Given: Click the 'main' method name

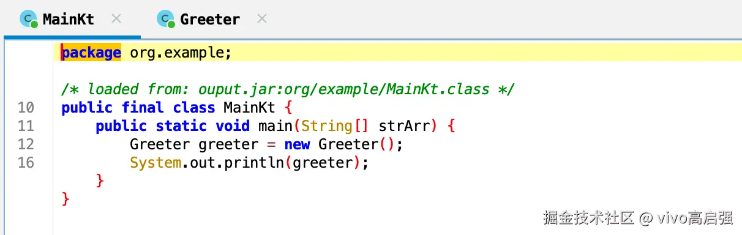Looking at the screenshot, I should [x=275, y=126].
